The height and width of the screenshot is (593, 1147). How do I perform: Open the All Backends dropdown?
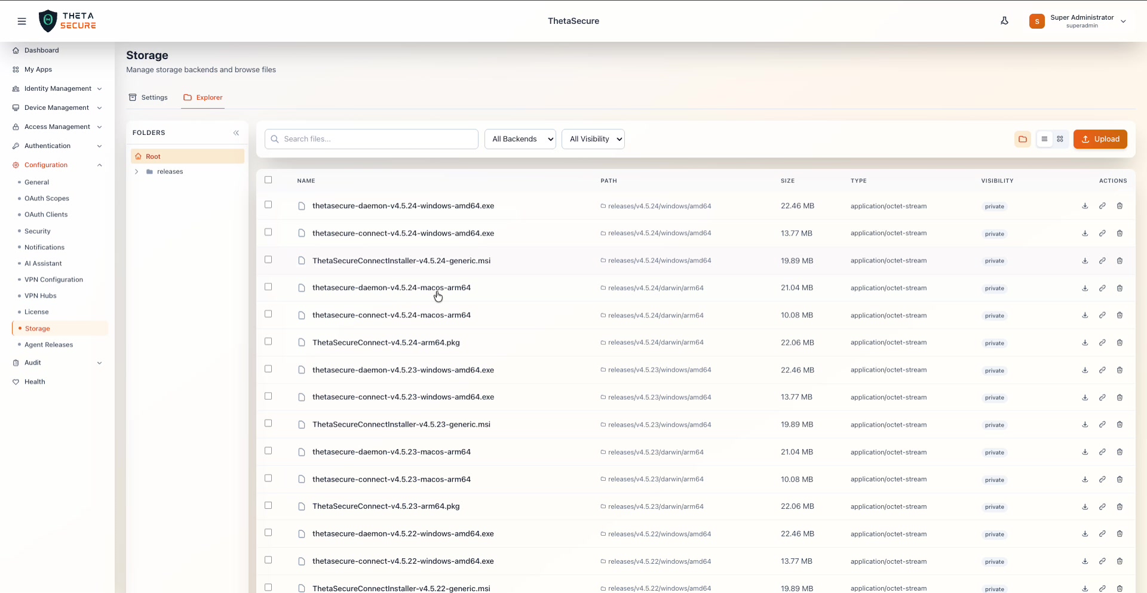[520, 138]
